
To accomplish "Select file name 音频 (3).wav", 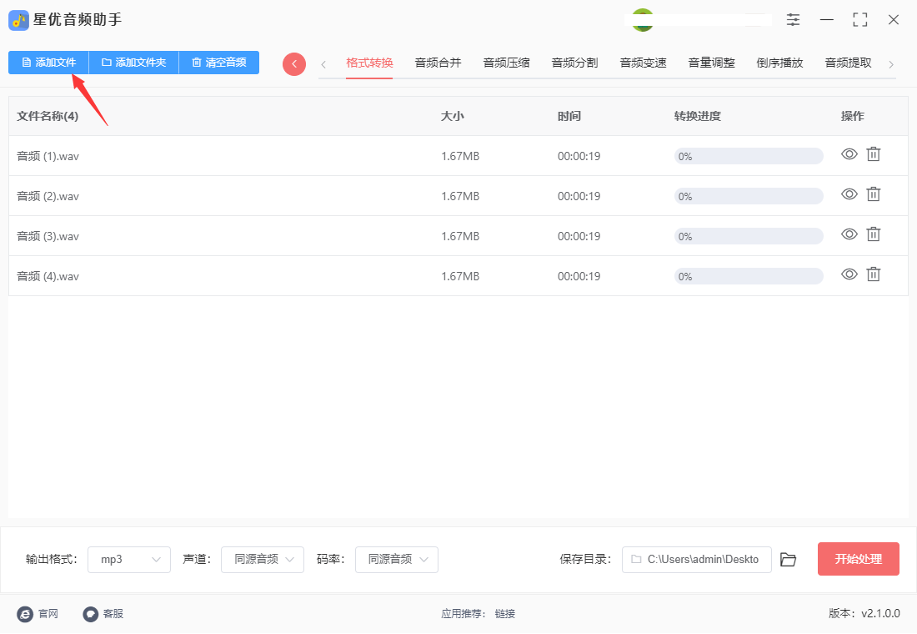I will (48, 237).
